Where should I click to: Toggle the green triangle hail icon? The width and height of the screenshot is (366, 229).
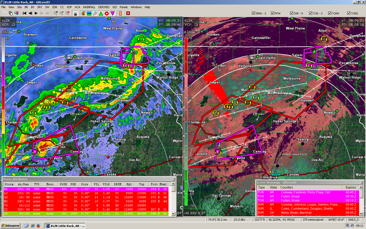pyautogui.click(x=101, y=13)
